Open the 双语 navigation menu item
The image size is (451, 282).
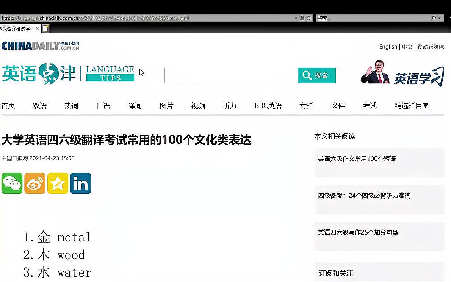pos(39,106)
